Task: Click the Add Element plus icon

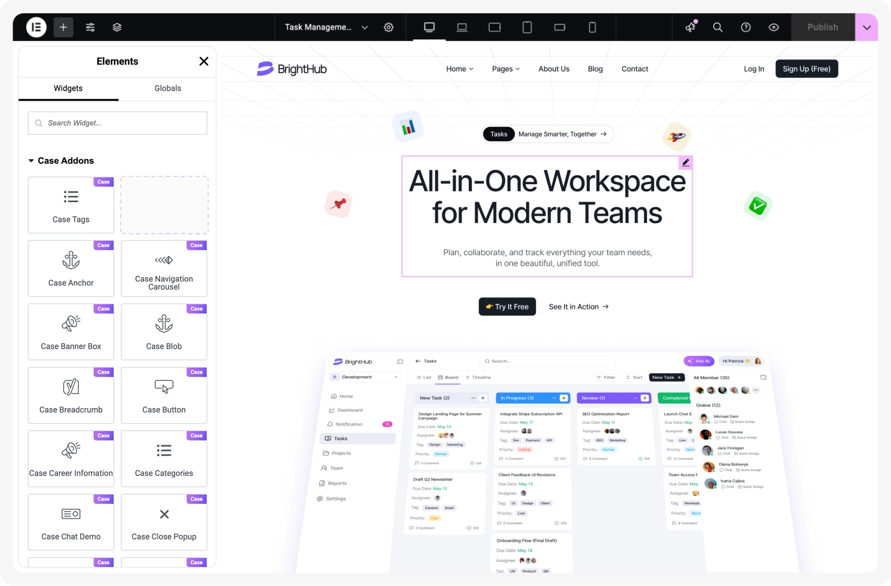Action: pos(63,27)
